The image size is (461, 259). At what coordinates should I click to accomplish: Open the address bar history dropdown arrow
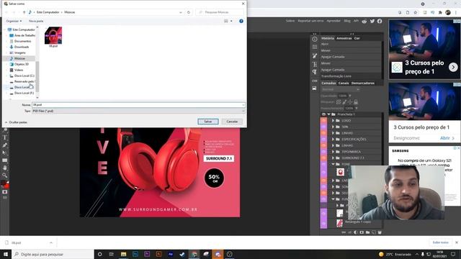click(x=181, y=12)
